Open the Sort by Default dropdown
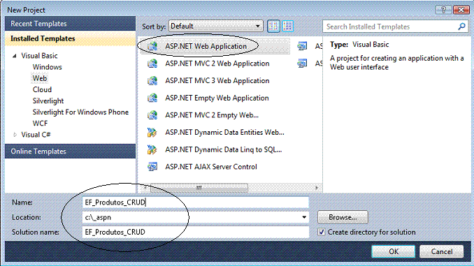 [x=216, y=27]
